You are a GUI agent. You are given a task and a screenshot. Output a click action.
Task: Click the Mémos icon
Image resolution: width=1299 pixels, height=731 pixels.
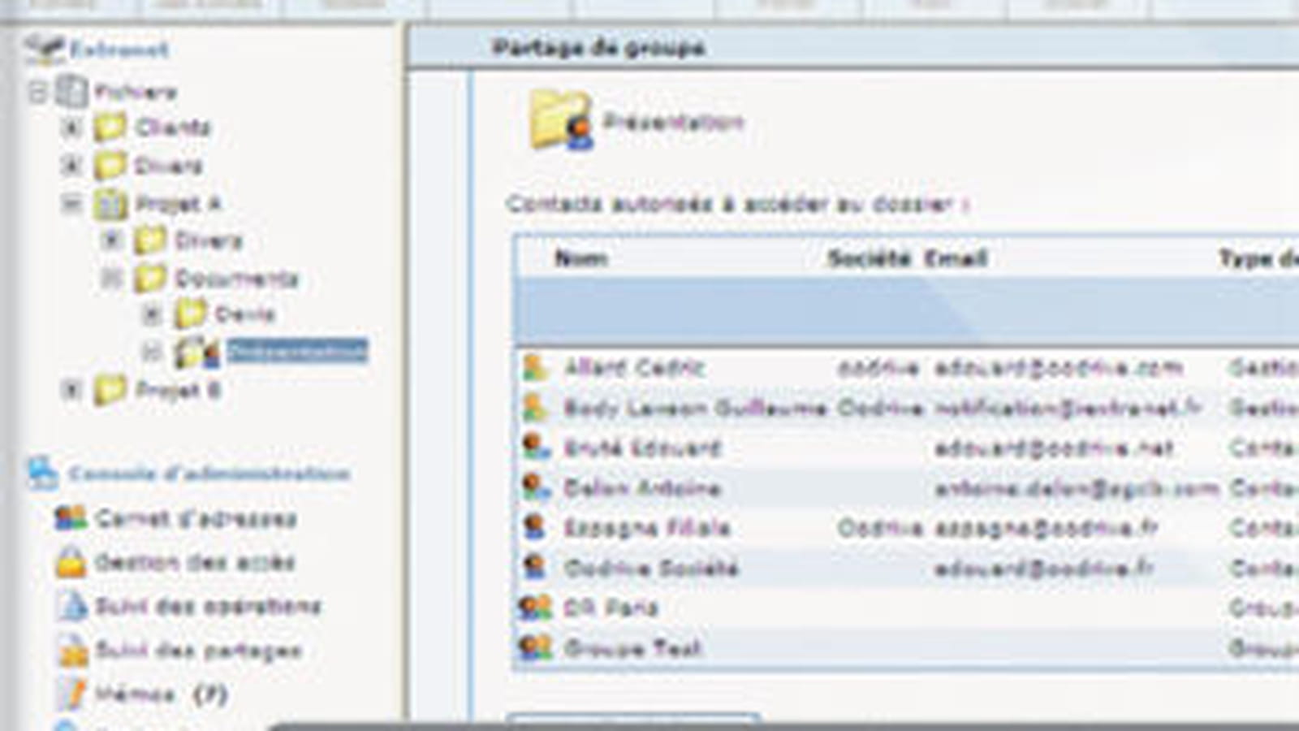pos(72,694)
